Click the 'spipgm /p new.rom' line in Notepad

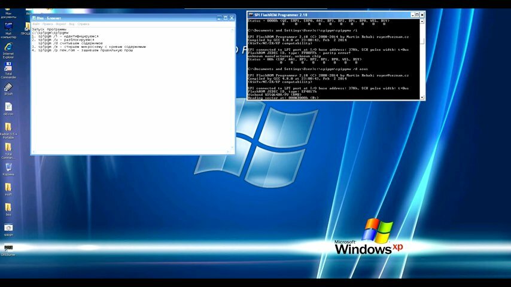pyautogui.click(x=83, y=50)
